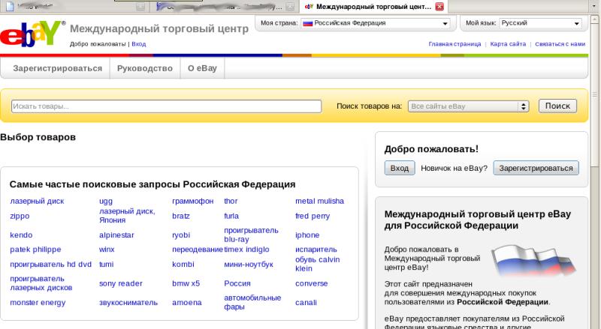
Task: Click the 'мини-ноутбук' search link
Action: click(x=249, y=264)
